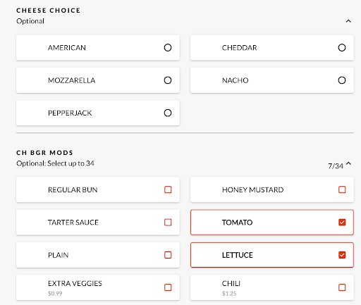Select Pepperjack cheese radio button
361x305 pixels.
168,113
